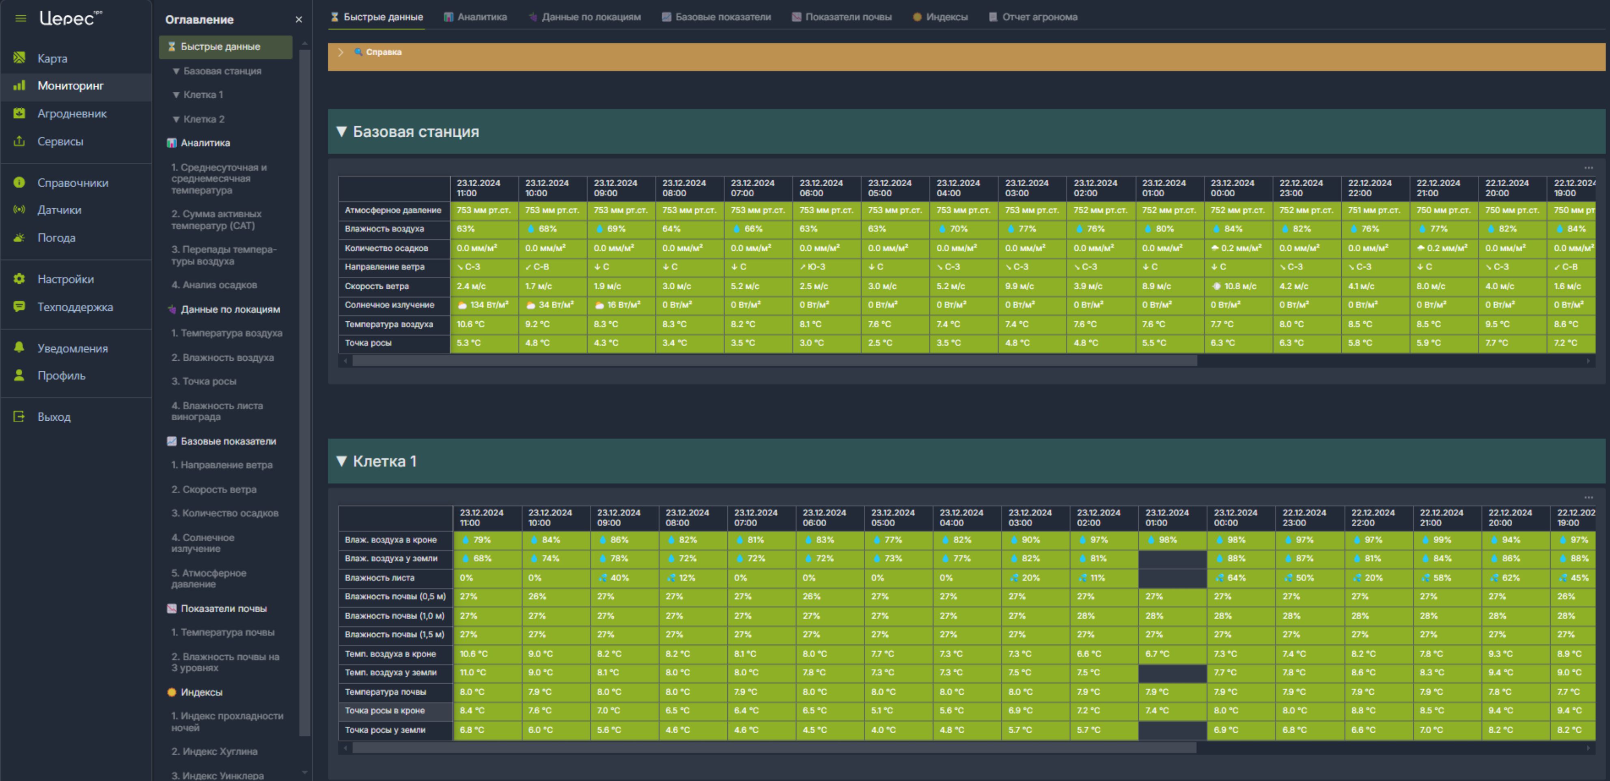Switch to Показатели почвы tab
This screenshot has height=781, width=1610.
point(841,17)
